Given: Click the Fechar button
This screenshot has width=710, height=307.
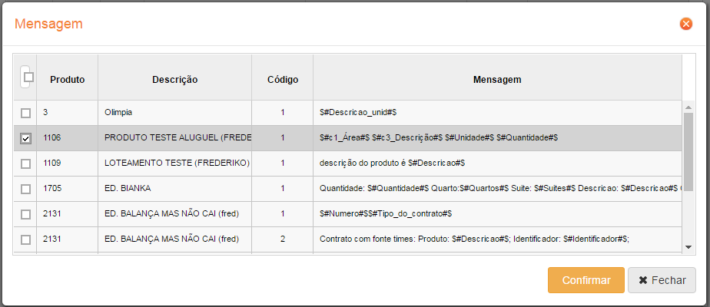Looking at the screenshot, I should pyautogui.click(x=662, y=280).
